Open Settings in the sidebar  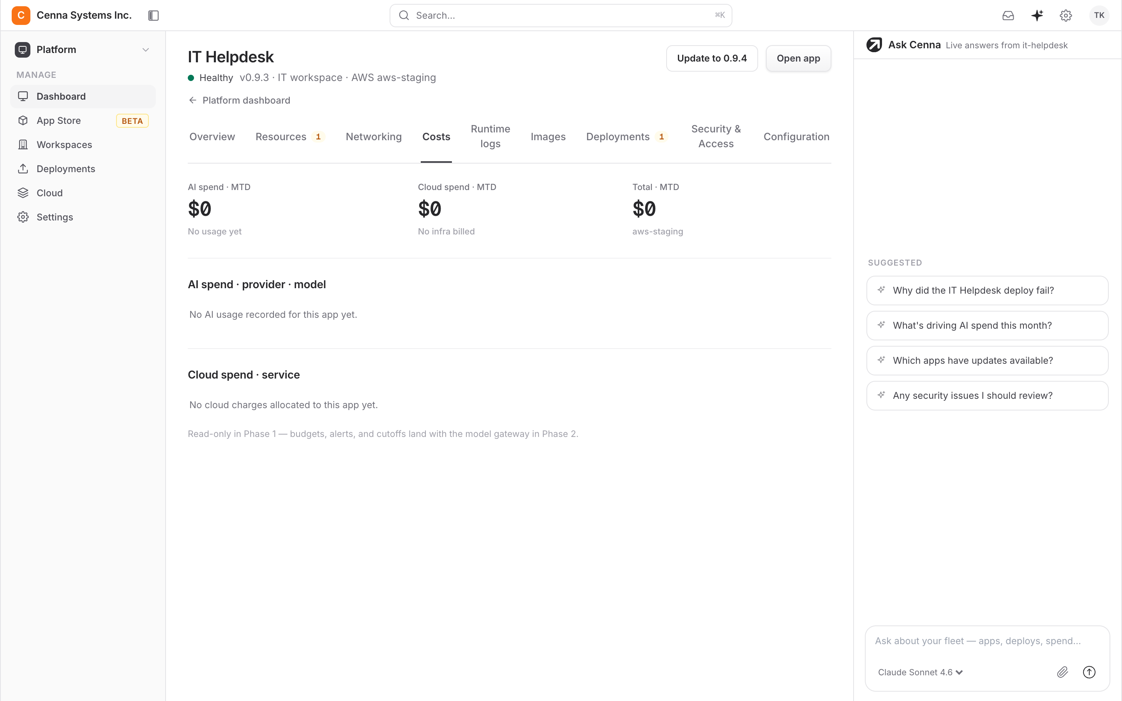(83, 217)
